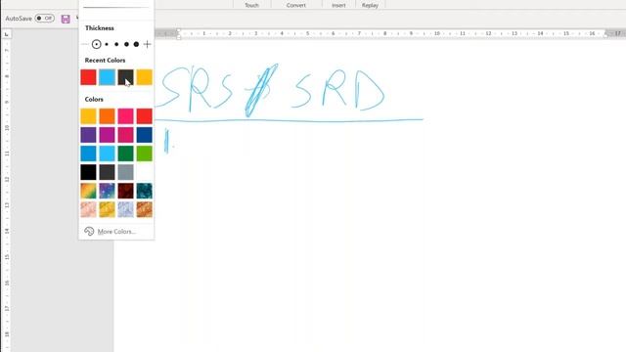The image size is (626, 352).
Task: Choose light blue in the Colors grid
Action: pos(107,154)
